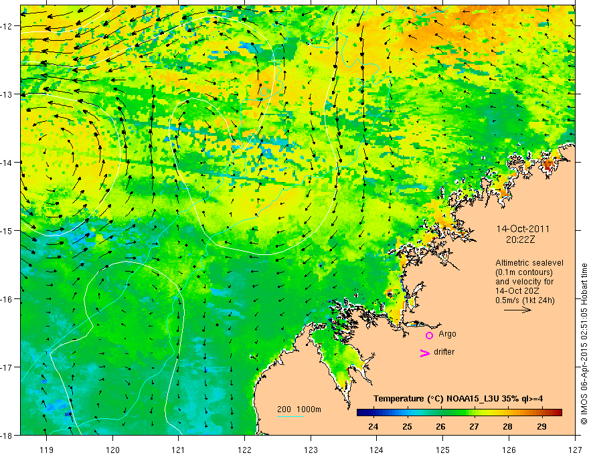Click the latitude axis label -17
Screen dimensions: 589x455
pos(6,367)
